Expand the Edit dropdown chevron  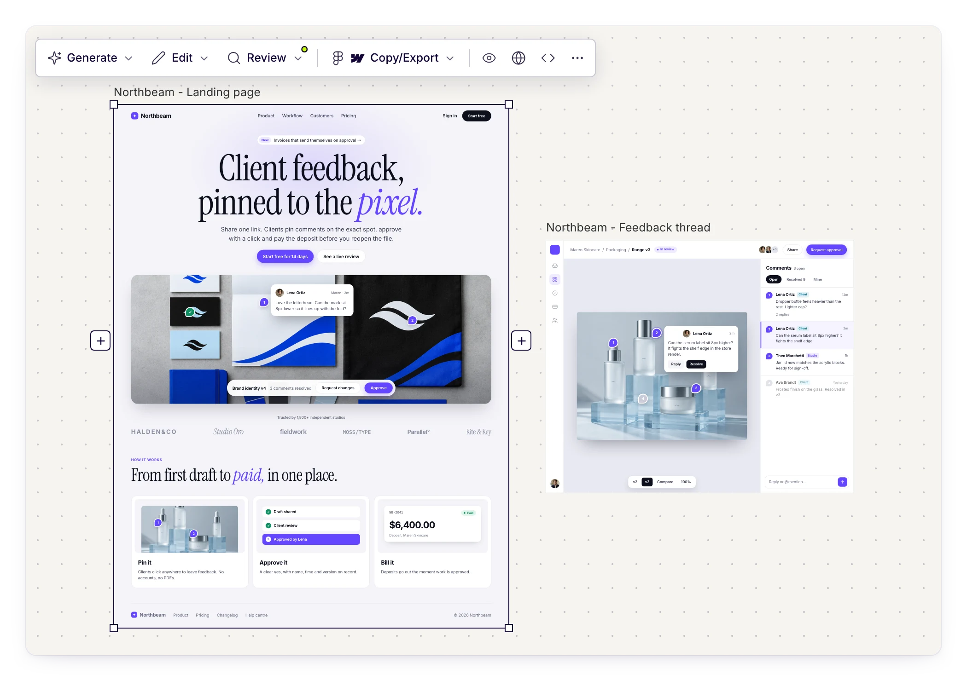coord(204,58)
